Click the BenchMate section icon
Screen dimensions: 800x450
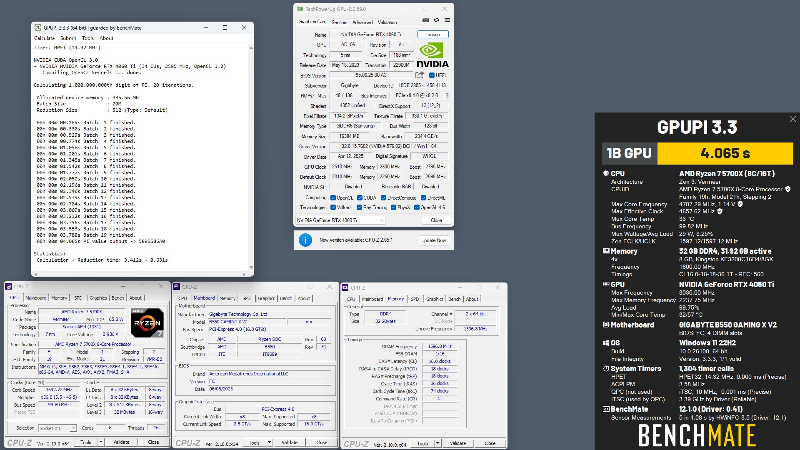pyautogui.click(x=606, y=409)
